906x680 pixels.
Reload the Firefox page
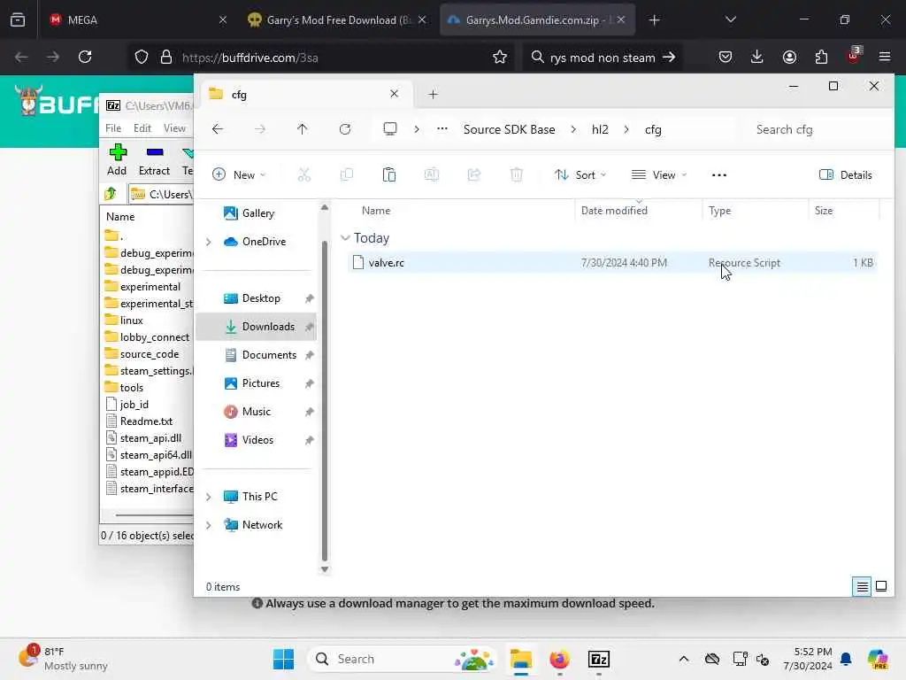pos(85,58)
